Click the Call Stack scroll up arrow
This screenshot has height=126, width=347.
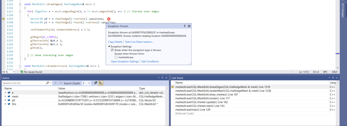click(x=338, y=83)
